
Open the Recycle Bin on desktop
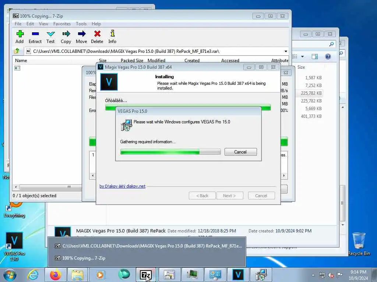359,244
